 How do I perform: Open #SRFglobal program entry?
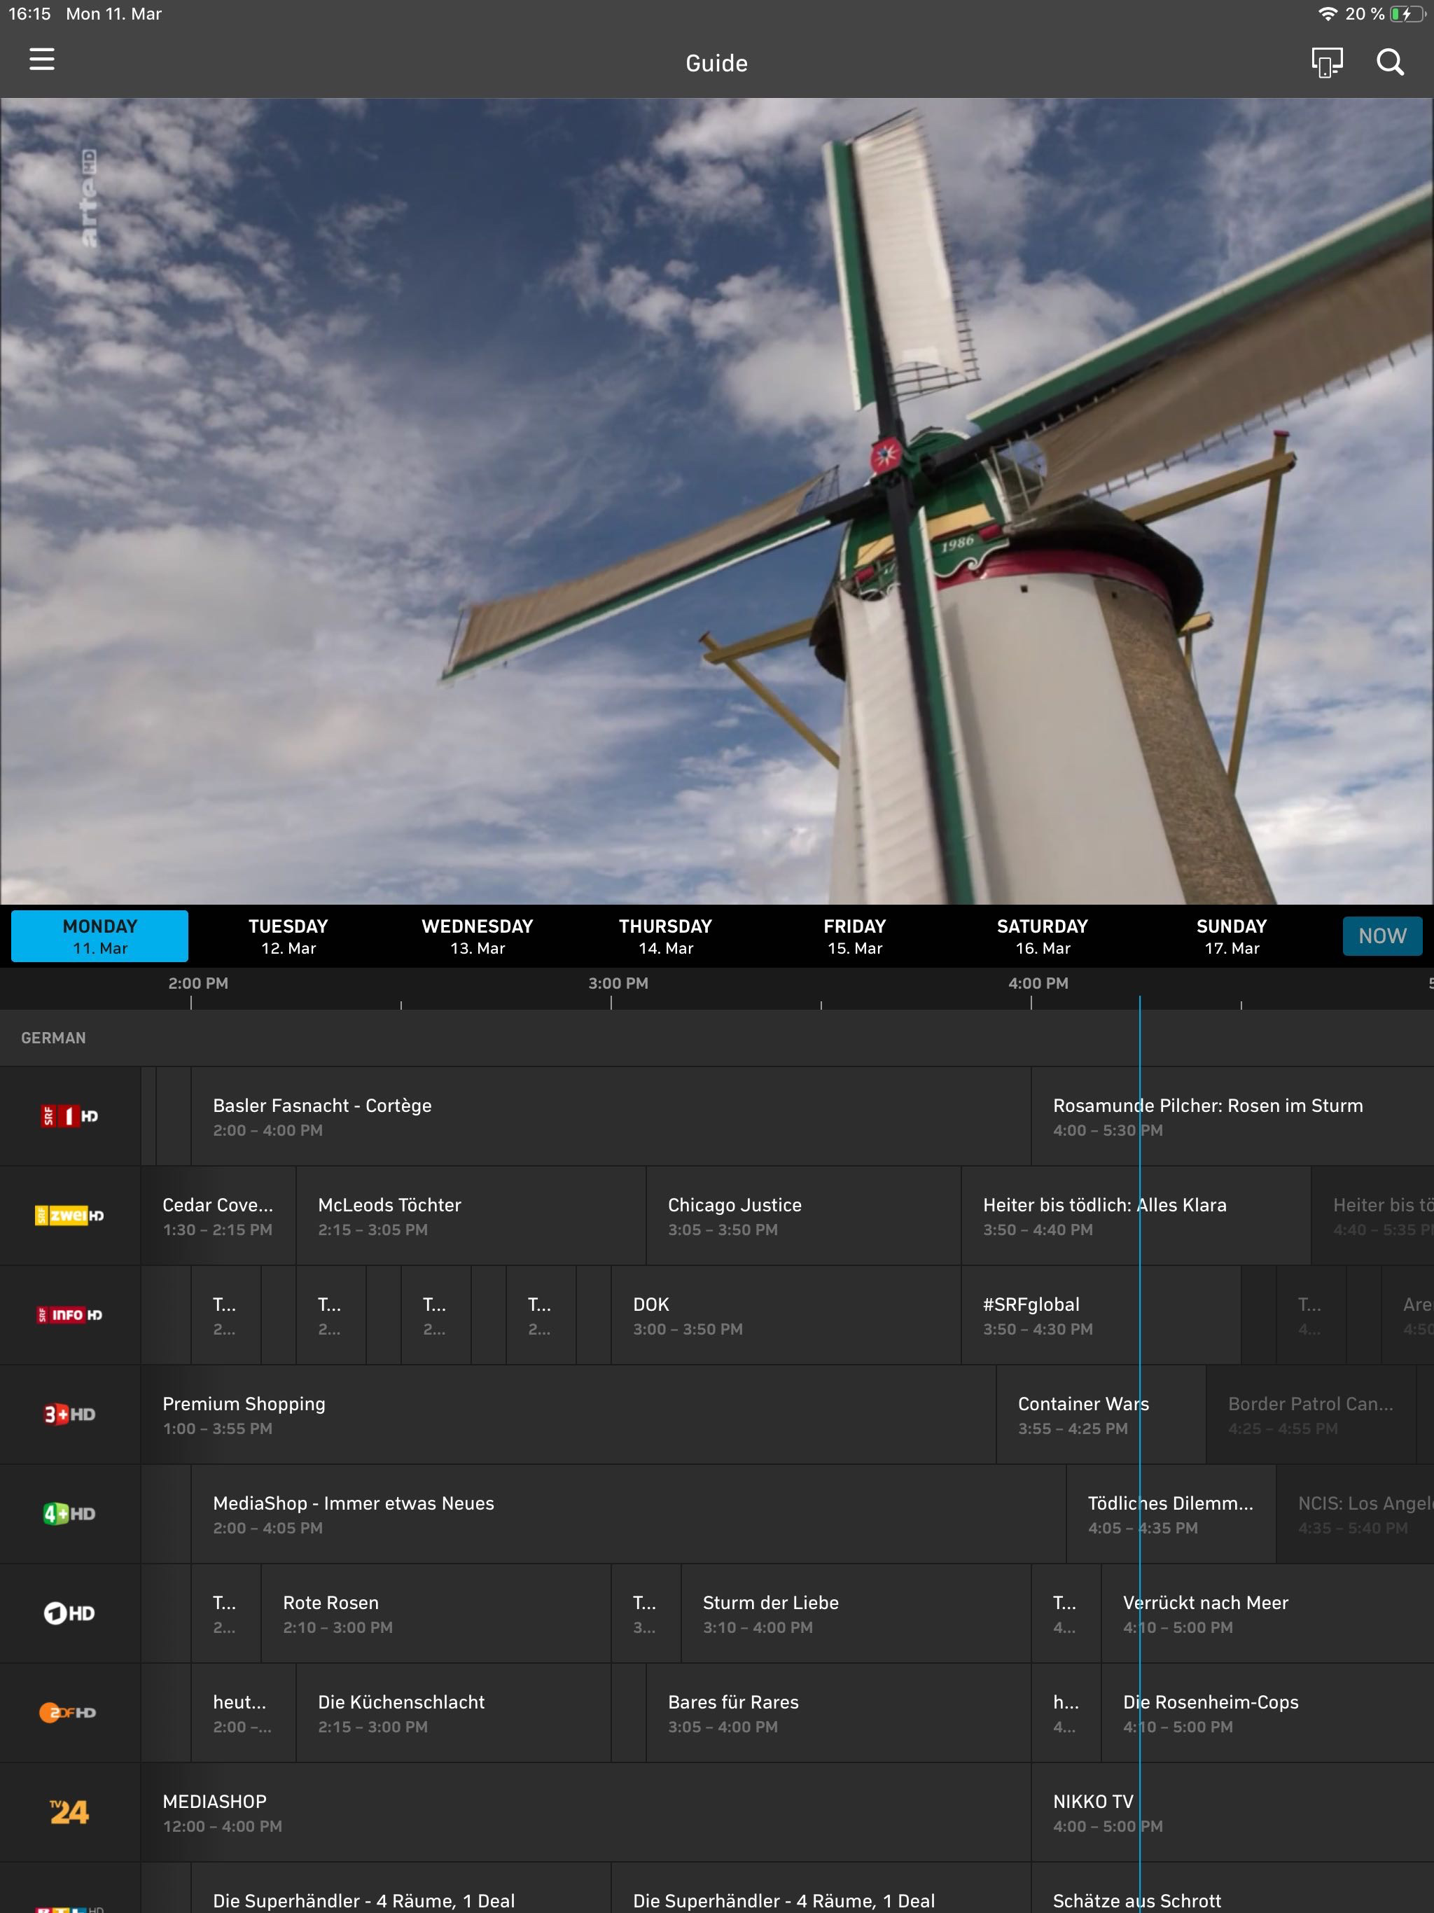[1101, 1314]
